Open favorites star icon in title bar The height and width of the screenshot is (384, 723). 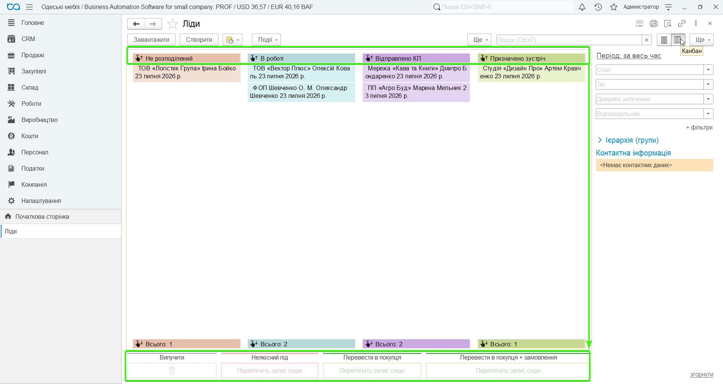[x=614, y=7]
